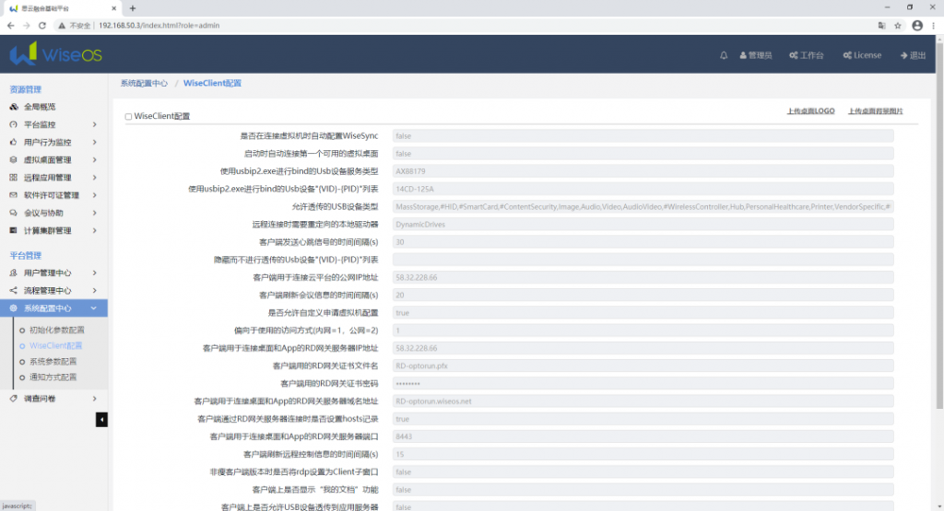The image size is (944, 511).
Task: Click the notification bell icon
Action: 724,55
